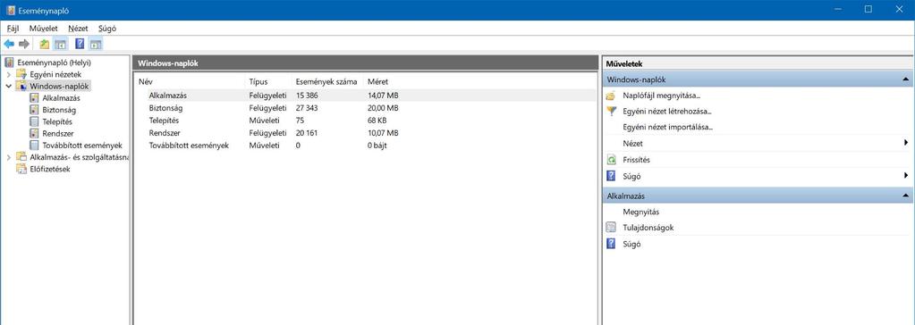
Task: Click the blue Help toolbar icon
Action: [x=80, y=44]
